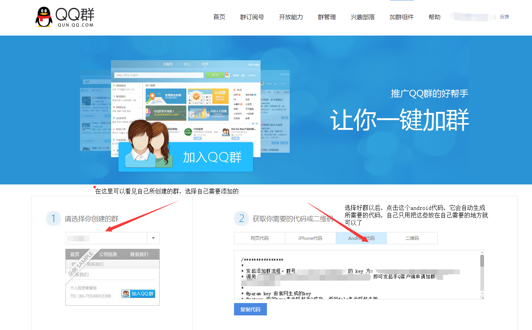Open the 首页 navigation item
The image size is (532, 330).
pos(219,17)
